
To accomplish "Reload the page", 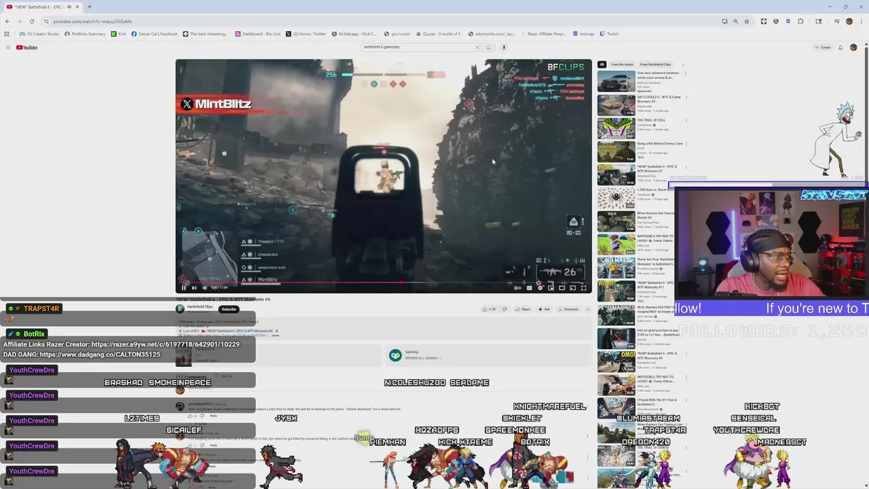I will (x=32, y=21).
